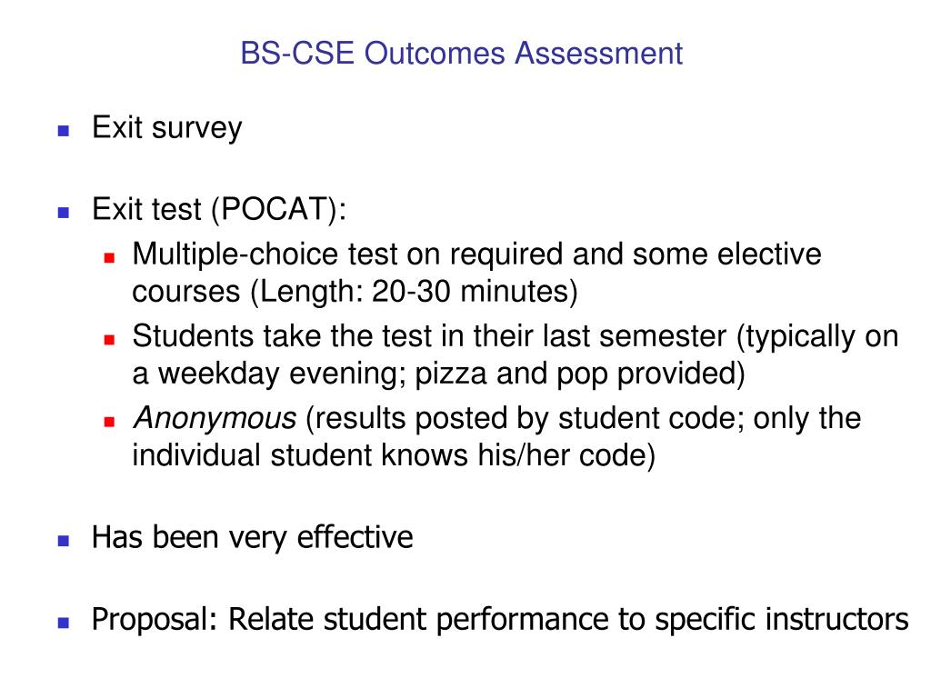
Task: Click the red bullet before Anonymous
Action: [x=109, y=422]
